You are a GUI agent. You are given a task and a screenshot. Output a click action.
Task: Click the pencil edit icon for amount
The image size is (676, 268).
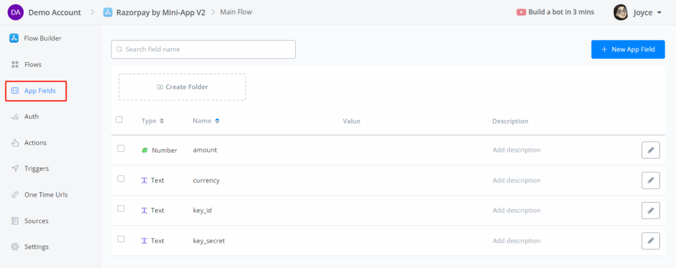[650, 150]
